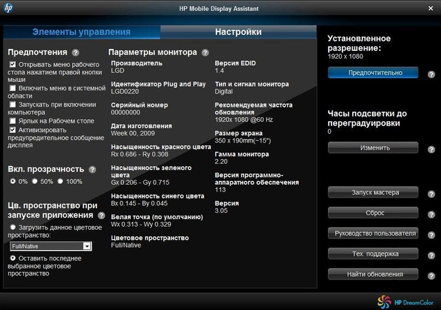Click the firmware version 113
The image size is (441, 310).
[220, 189]
